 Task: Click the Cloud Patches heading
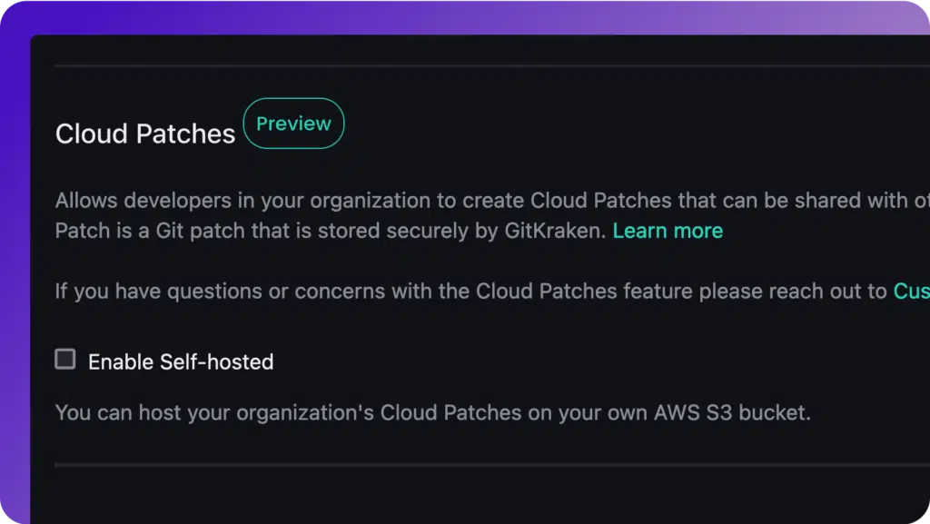click(x=145, y=134)
